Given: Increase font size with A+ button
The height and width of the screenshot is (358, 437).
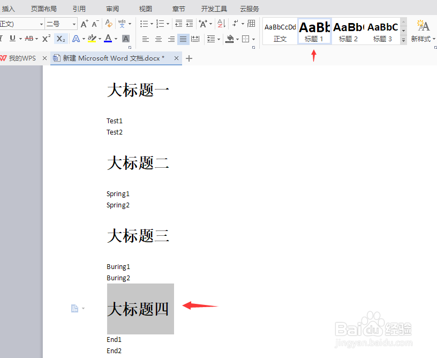Looking at the screenshot, I should (85, 24).
